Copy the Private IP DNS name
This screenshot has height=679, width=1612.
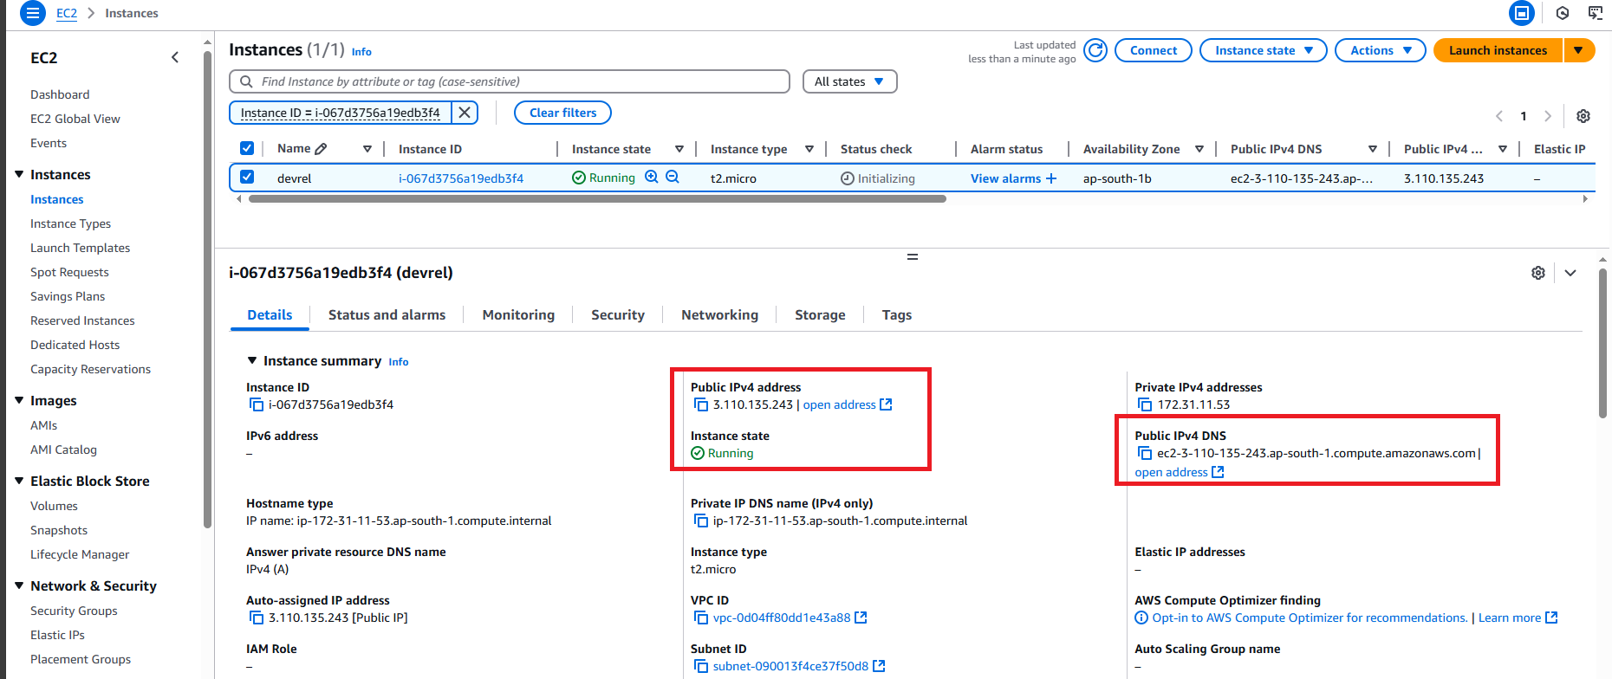click(x=701, y=521)
